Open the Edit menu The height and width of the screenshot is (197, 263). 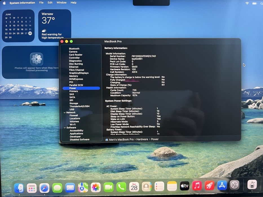click(x=50, y=3)
